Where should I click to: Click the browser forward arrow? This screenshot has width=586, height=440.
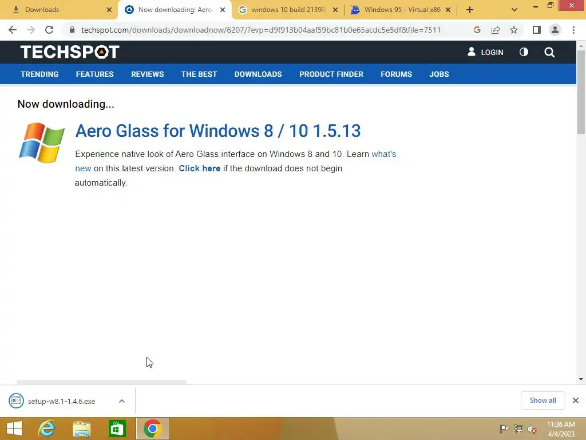point(31,30)
